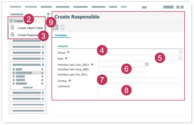Click the Create Responsible person icon

pyautogui.click(x=12, y=35)
